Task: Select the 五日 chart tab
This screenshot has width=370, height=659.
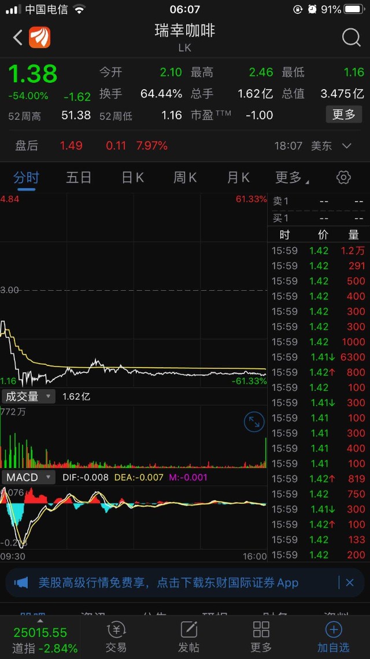Action: (79, 177)
